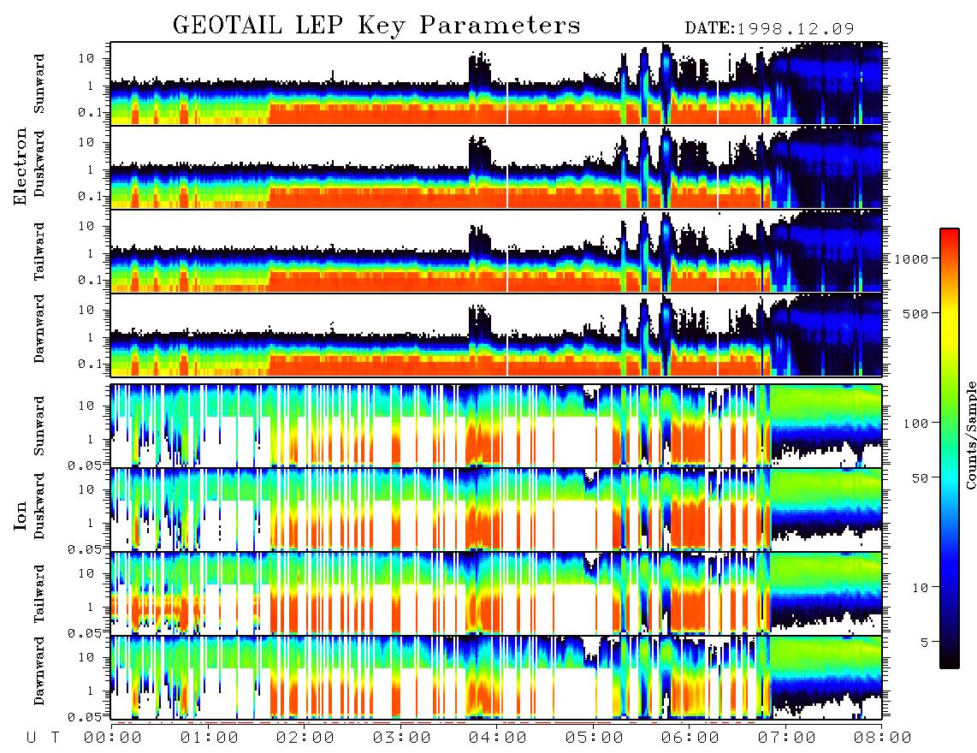The height and width of the screenshot is (753, 977).
Task: Click the 05:00 time tick label
Action: 595,738
